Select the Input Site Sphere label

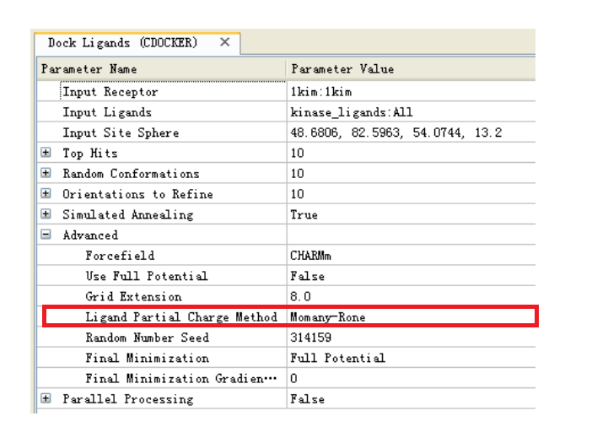click(121, 132)
